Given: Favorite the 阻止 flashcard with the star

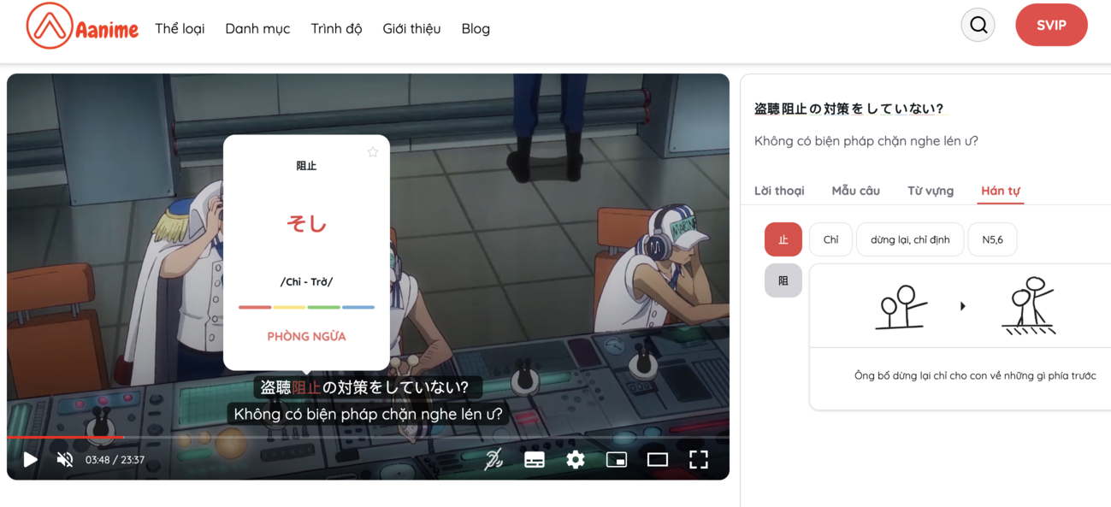Looking at the screenshot, I should (x=373, y=152).
